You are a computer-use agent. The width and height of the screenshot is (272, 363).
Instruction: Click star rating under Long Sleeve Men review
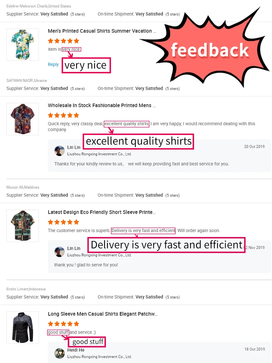point(63,324)
